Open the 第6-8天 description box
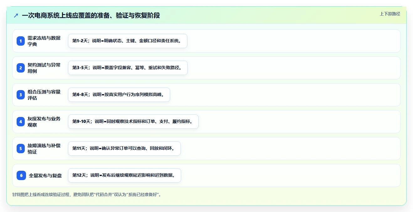413x212 pixels. click(x=119, y=95)
